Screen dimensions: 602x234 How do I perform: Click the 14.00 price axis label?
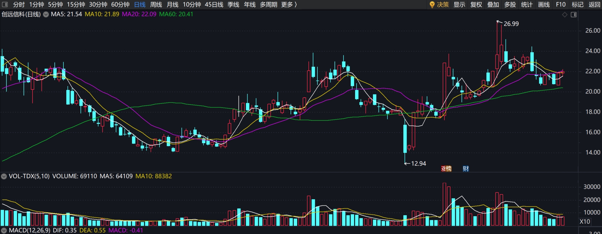click(593, 152)
